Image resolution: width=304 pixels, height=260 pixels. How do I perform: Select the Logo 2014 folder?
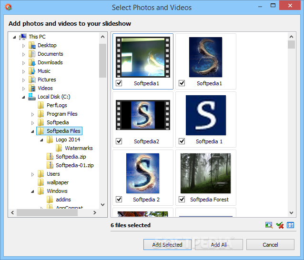68,140
